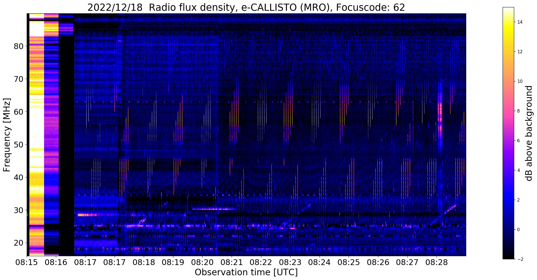The width and height of the screenshot is (537, 280).
Task: Click the 'dB above background' colorbar label
Action: pos(529,133)
